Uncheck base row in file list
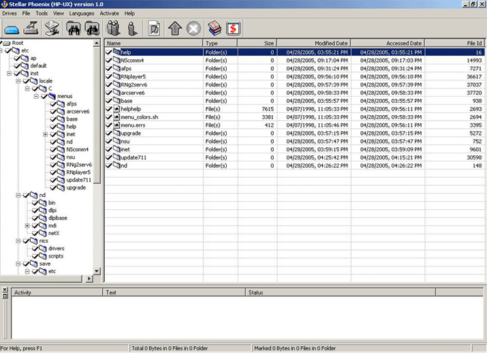The image size is (487, 353). 109,100
